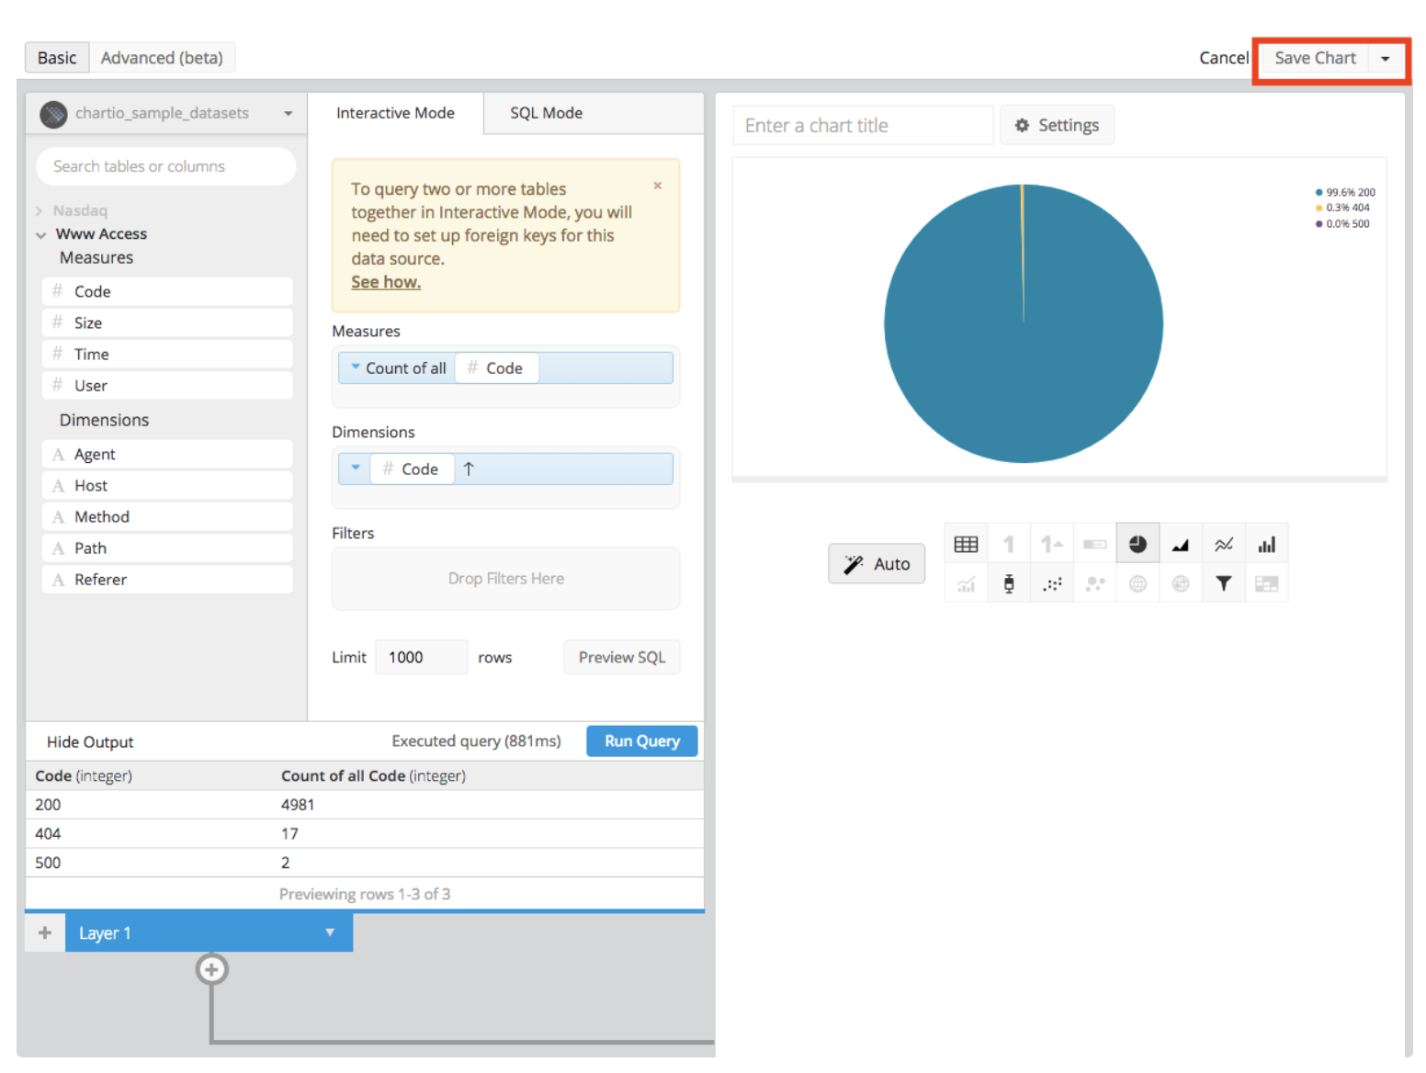Expand the Nasdaq table tree

[x=40, y=211]
